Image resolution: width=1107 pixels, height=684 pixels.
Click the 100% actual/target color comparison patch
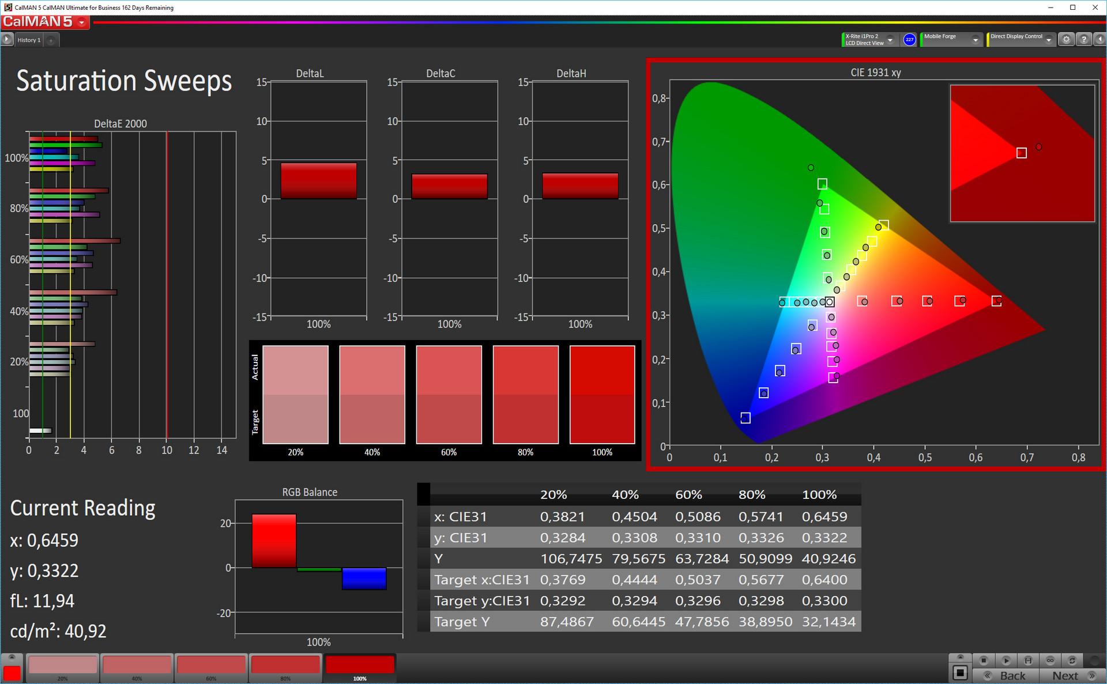[602, 395]
